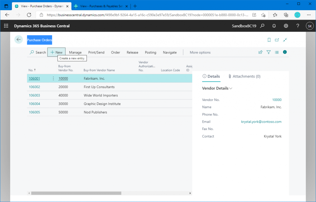Click Buy-from Vendor No. column header
This screenshot has width=316, height=202.
[x=66, y=68]
